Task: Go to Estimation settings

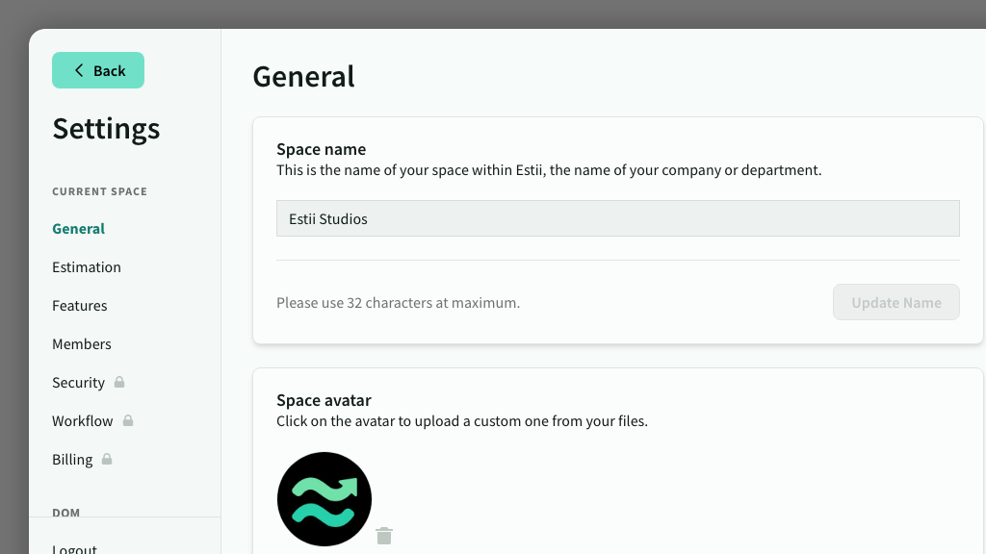Action: coord(87,267)
